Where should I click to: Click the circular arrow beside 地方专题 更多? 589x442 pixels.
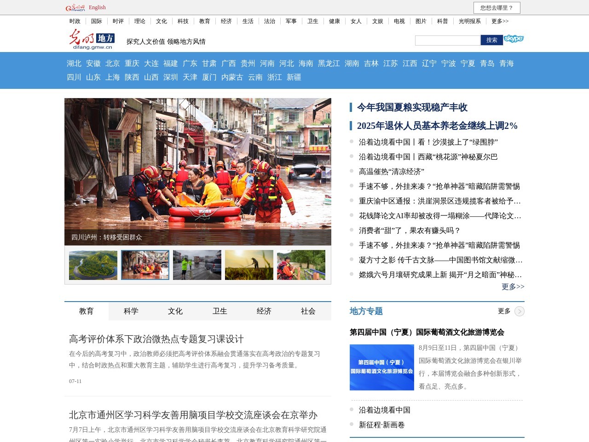(519, 311)
